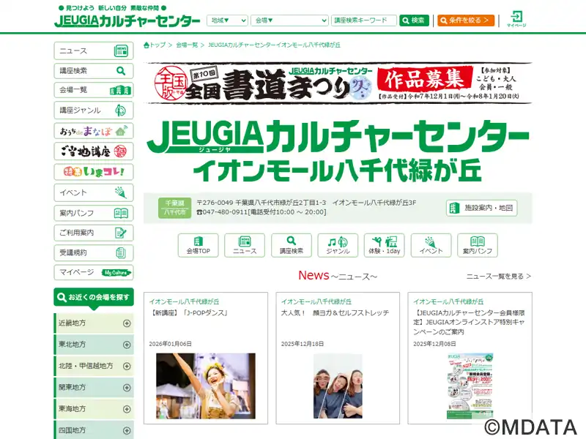586x439 pixels.
Task: Open ニュース in the left sidebar
Action: coord(94,50)
